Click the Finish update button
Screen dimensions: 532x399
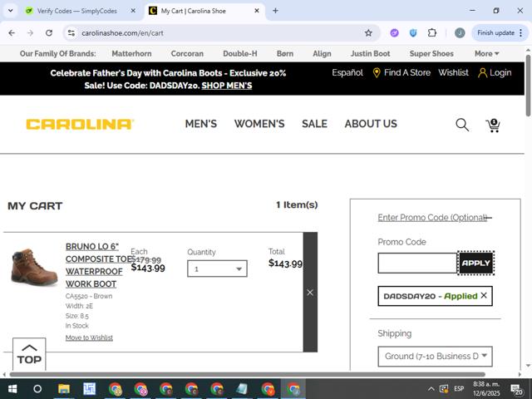tap(500, 33)
